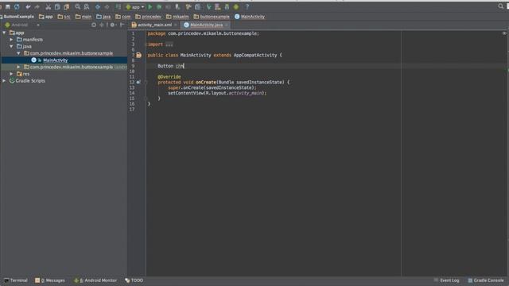509x286 pixels.
Task: Click the Search Everywhere magnifier icon
Action: point(500,6)
